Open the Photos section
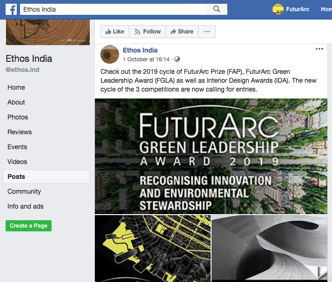Viewport: 332px width, 282px height. point(18,117)
